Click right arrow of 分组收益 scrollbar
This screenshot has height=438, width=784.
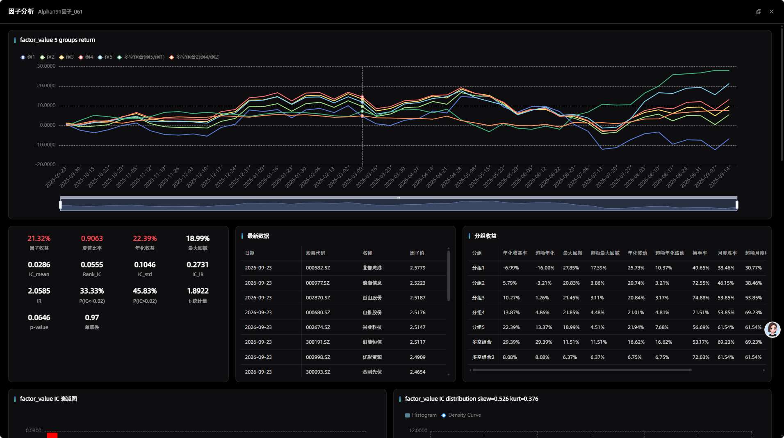tap(763, 370)
